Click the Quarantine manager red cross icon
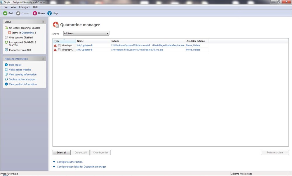This screenshot has width=292, height=176. [x=56, y=24]
